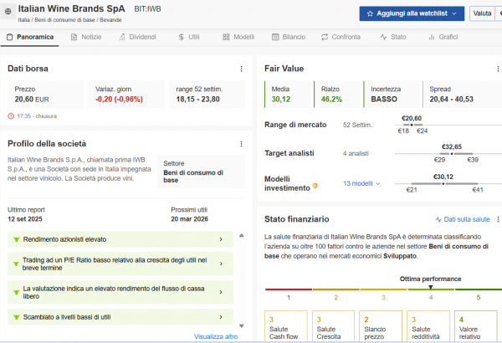Open the Valuta dropdown

(484, 13)
